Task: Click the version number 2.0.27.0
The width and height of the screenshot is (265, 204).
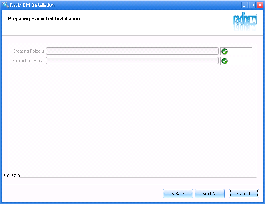Action: point(11,176)
